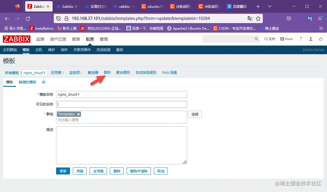Open the 图形 link
The image size is (327, 192).
point(107,72)
